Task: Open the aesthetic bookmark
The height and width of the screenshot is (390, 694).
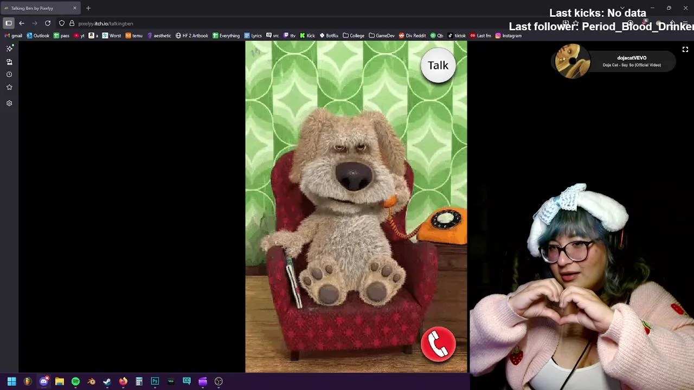Action: tap(159, 36)
